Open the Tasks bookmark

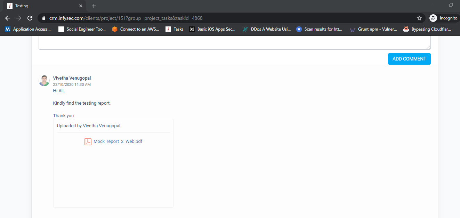(175, 29)
